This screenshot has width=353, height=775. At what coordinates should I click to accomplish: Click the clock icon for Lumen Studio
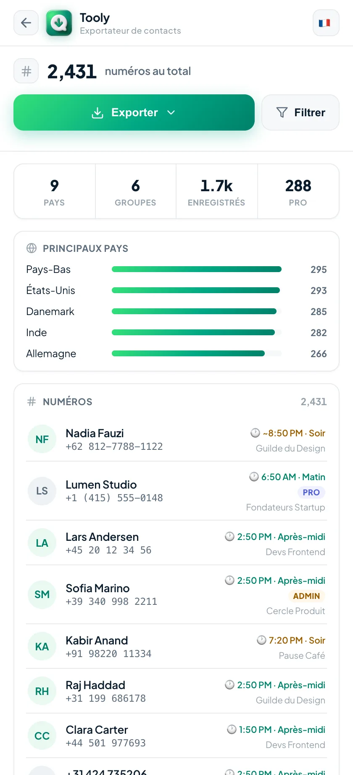click(x=254, y=477)
